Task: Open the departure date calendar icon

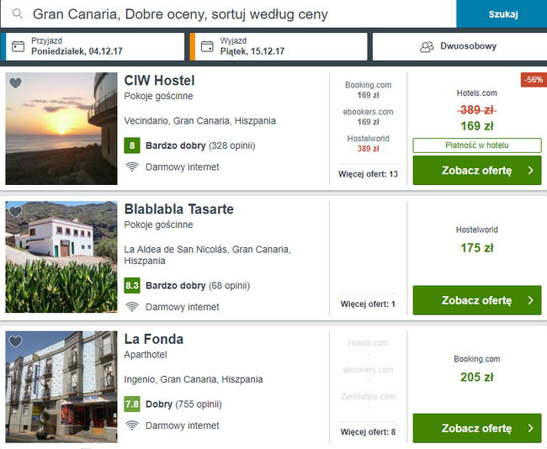Action: [x=206, y=46]
